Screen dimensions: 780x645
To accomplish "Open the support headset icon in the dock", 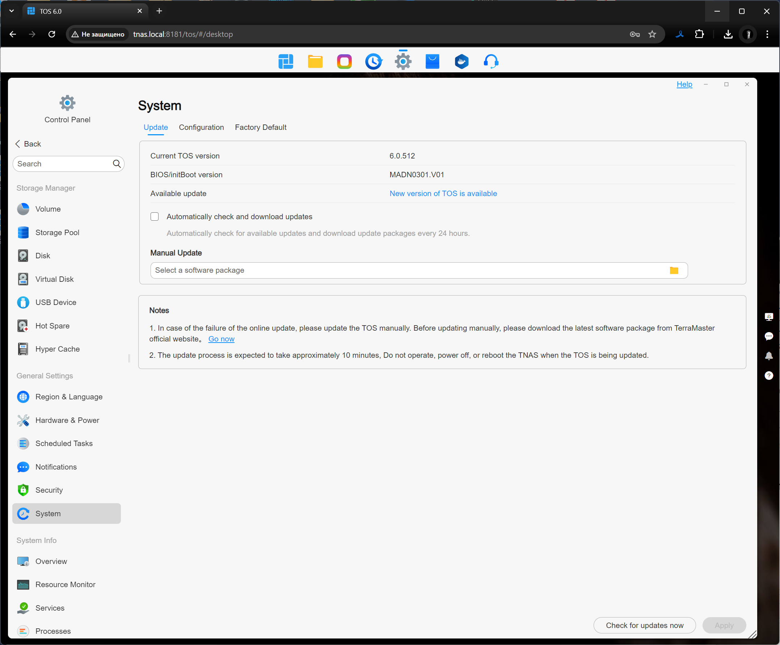I will tap(491, 61).
